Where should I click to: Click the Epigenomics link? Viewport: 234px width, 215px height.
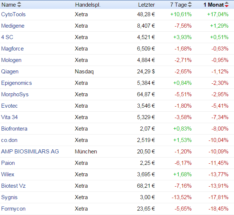coord(17,83)
